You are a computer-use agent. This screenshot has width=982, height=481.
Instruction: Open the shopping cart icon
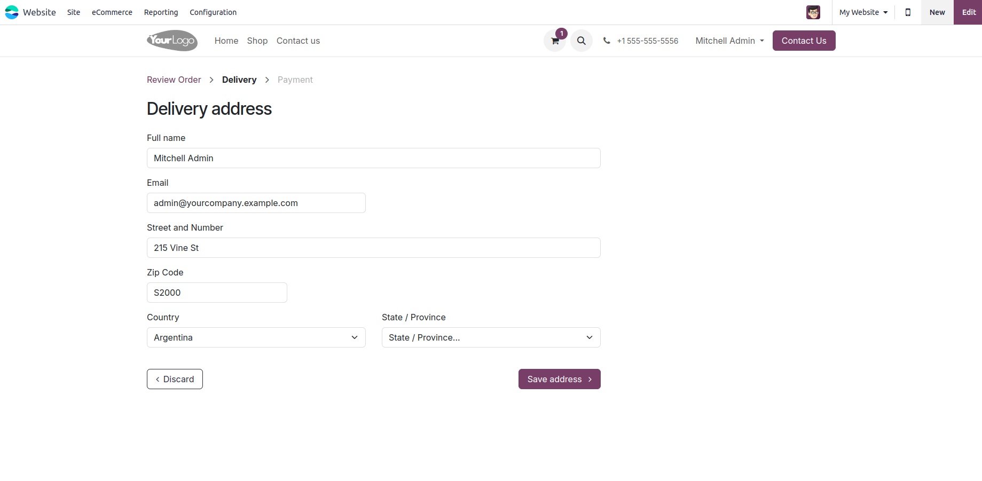point(555,41)
